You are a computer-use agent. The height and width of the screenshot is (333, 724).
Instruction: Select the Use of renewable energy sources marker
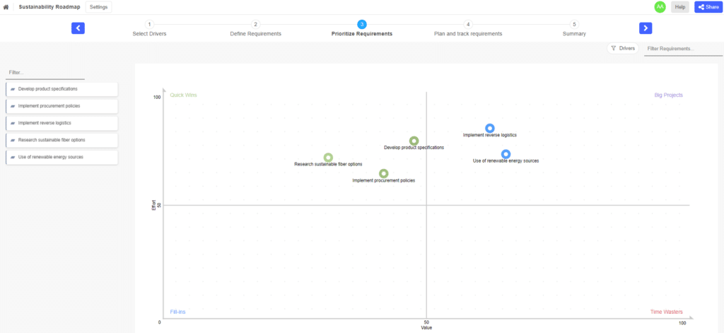tap(506, 154)
